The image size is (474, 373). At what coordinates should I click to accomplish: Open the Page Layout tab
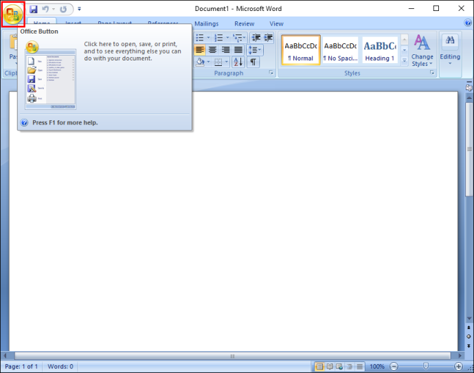pos(115,22)
